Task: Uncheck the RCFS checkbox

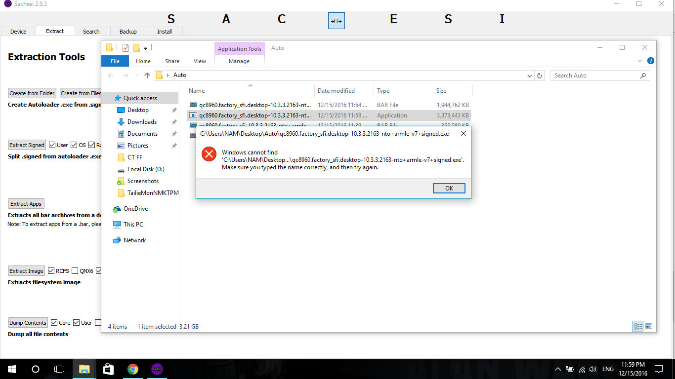Action: pyautogui.click(x=51, y=271)
